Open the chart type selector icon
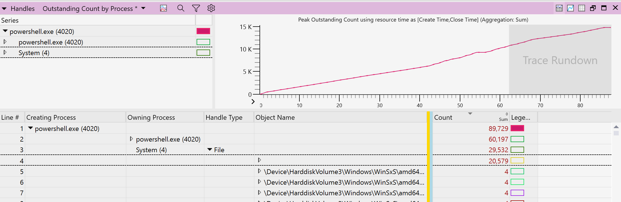The width and height of the screenshot is (621, 202). point(163,8)
